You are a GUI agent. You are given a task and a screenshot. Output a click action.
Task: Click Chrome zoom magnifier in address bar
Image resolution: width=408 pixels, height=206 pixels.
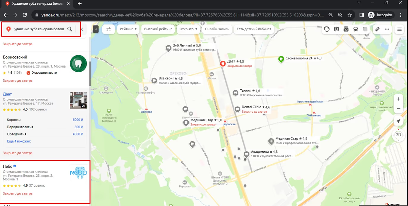click(330, 15)
